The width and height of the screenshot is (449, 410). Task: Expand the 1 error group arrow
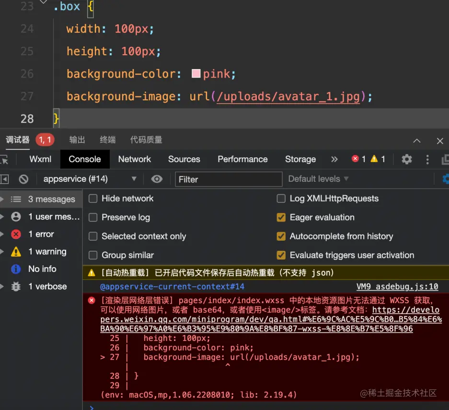click(2, 234)
